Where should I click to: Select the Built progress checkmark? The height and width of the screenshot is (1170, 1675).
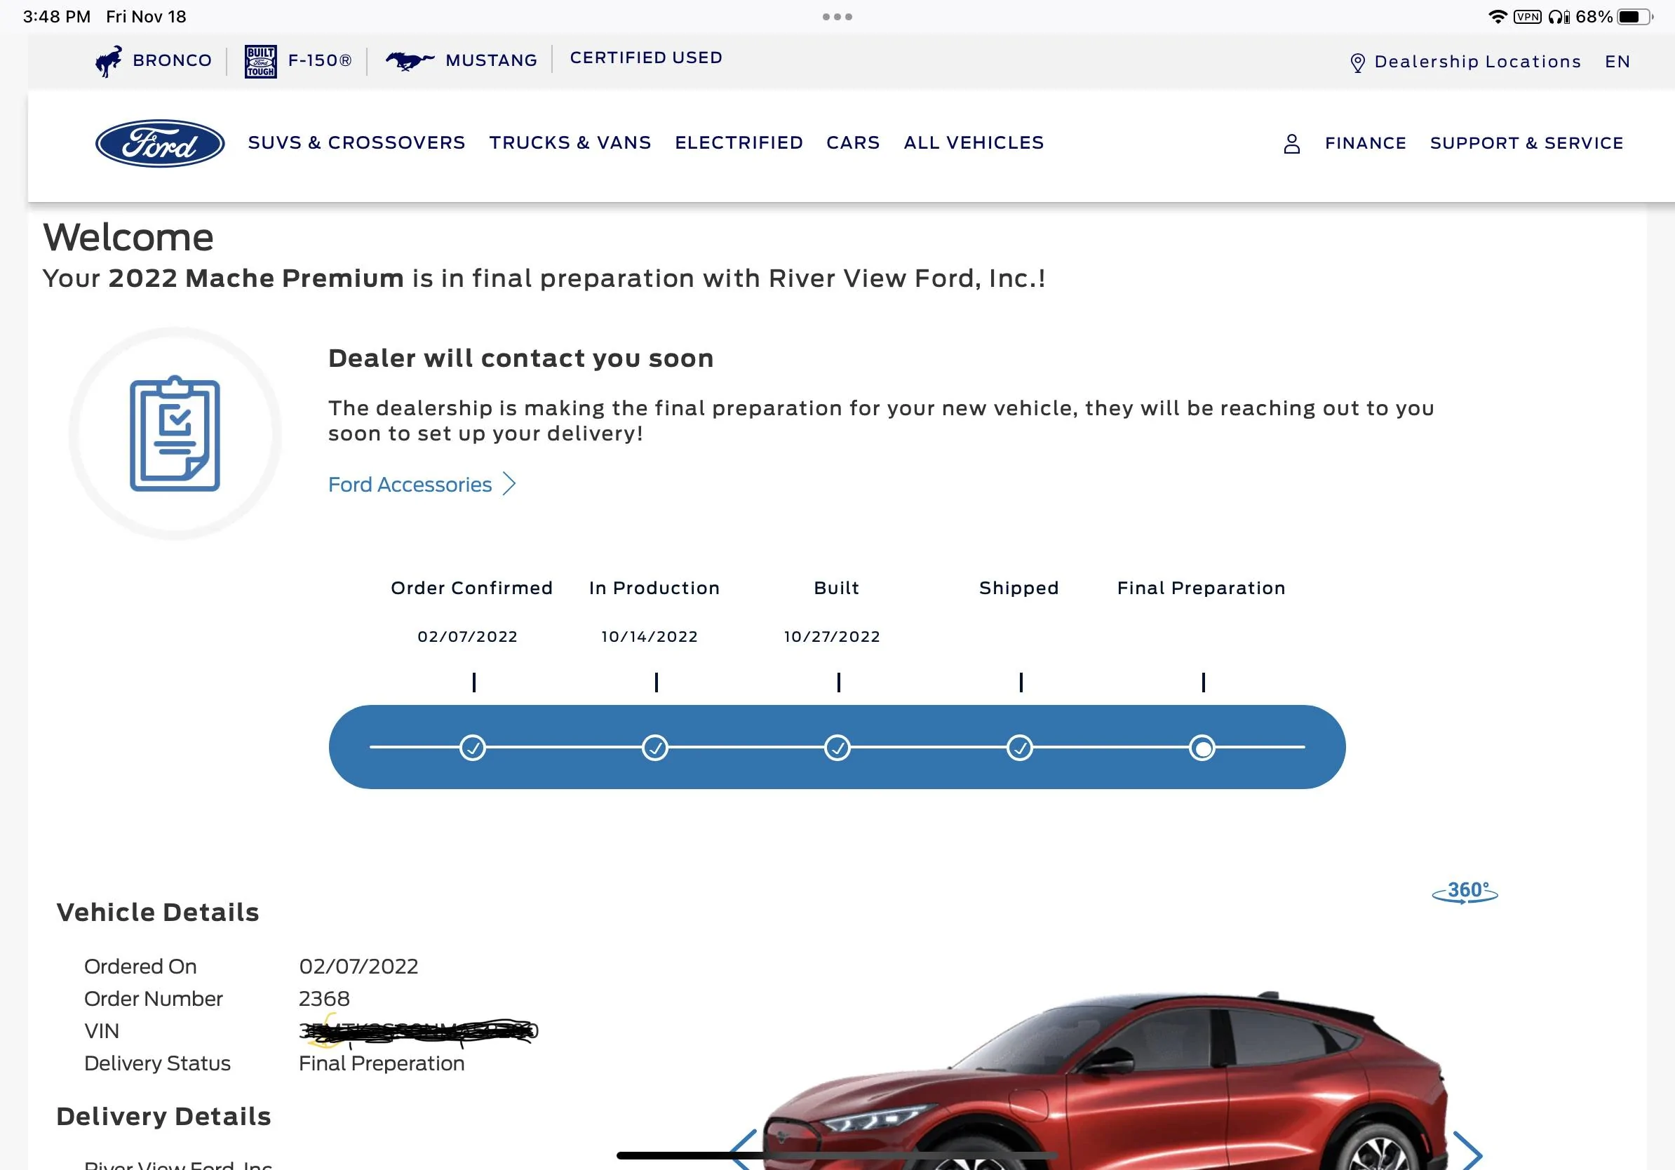[x=838, y=748]
